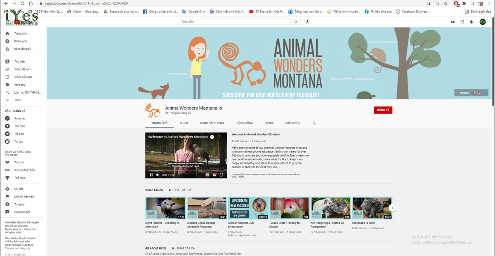Select the TRANG CHỦ channel tab
This screenshot has width=495, height=256.
[x=159, y=123]
